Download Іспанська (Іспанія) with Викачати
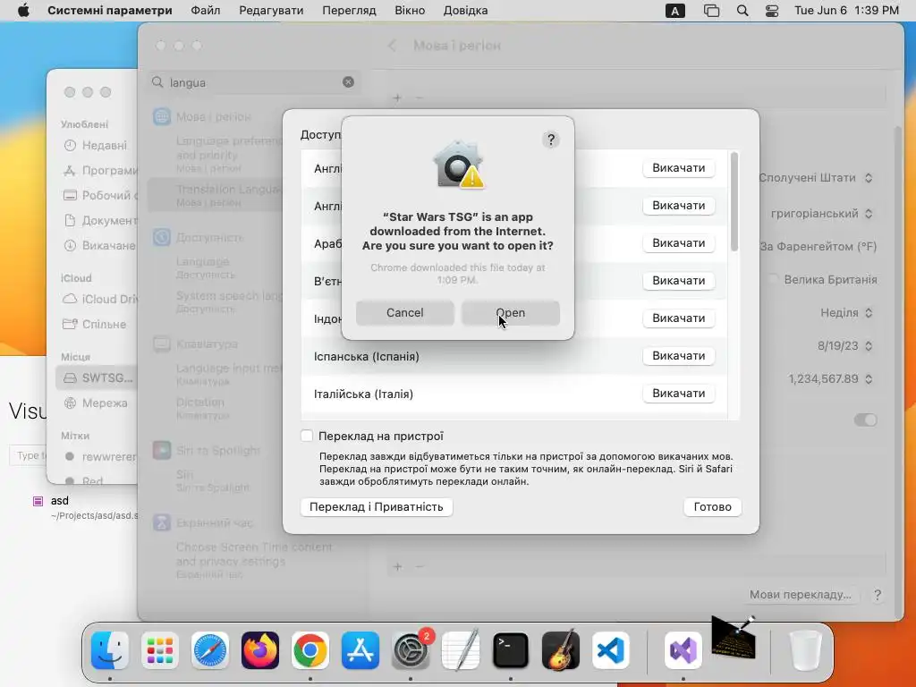This screenshot has height=687, width=916. click(679, 356)
